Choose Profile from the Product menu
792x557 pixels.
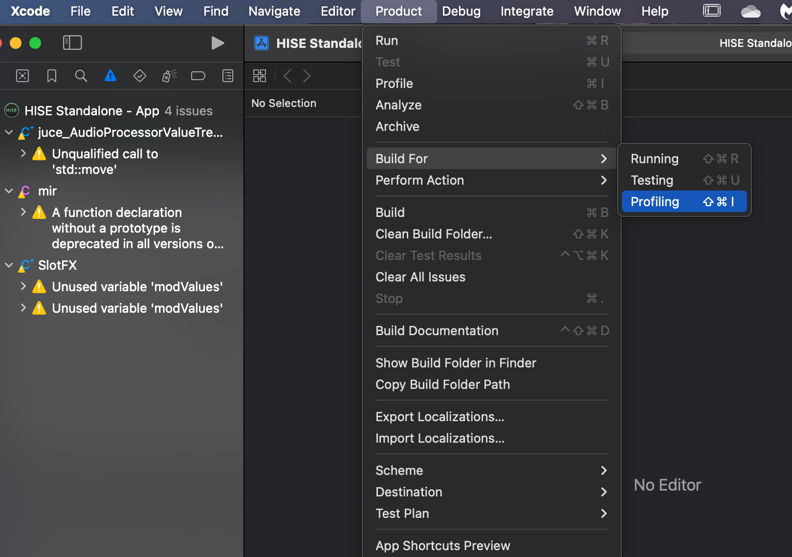pyautogui.click(x=492, y=84)
